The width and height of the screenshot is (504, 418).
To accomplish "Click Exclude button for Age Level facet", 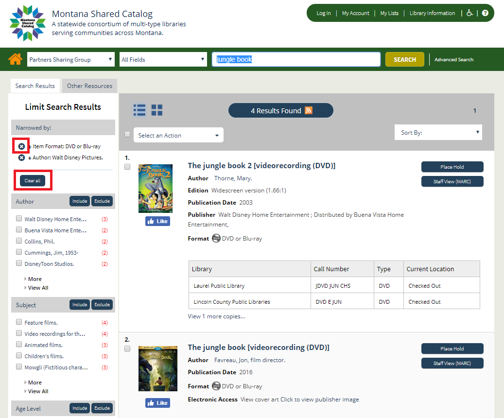I will 102,408.
